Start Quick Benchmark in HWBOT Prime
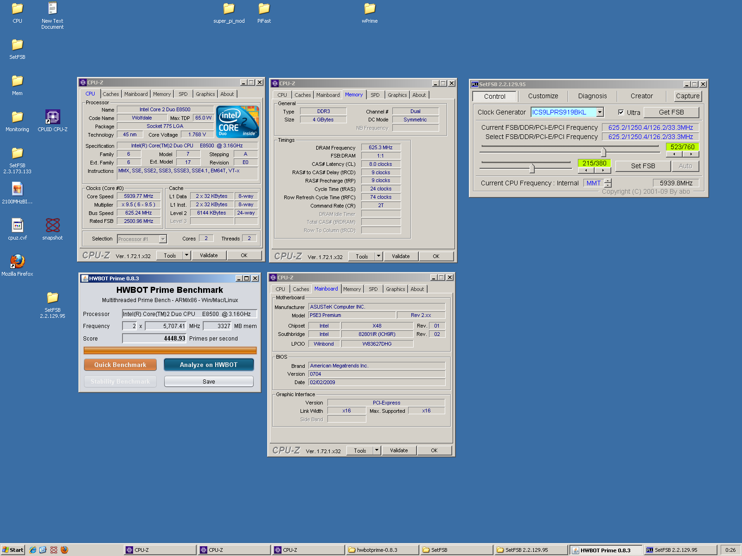The height and width of the screenshot is (556, 742). (120, 365)
